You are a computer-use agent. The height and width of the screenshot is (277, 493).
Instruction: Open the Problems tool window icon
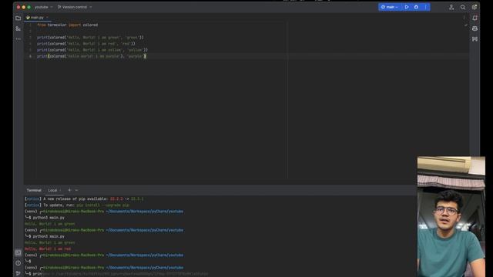18,263
